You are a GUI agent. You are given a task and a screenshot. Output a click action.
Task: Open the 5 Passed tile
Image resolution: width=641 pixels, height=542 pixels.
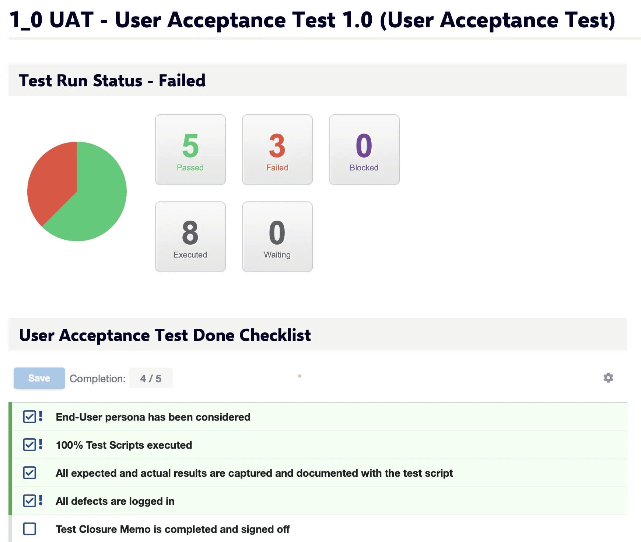(x=190, y=150)
